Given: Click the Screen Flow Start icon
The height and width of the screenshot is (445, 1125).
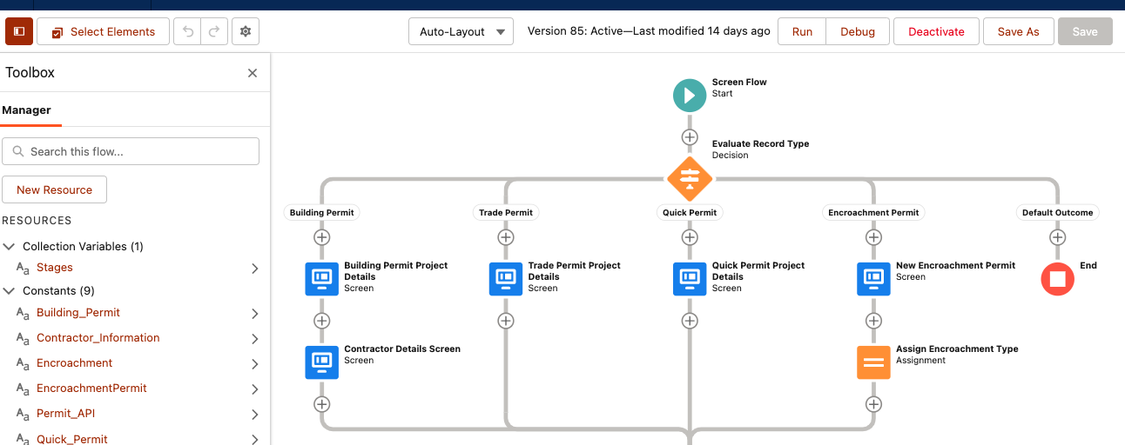Looking at the screenshot, I should [x=690, y=95].
